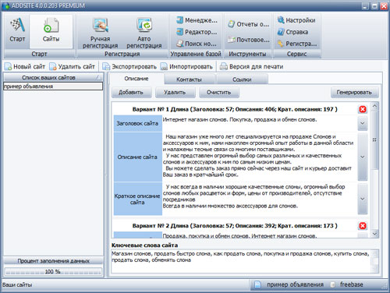This screenshot has height=293, width=390.
Task: Click Экспортировать toolbar button
Action: pyautogui.click(x=129, y=67)
